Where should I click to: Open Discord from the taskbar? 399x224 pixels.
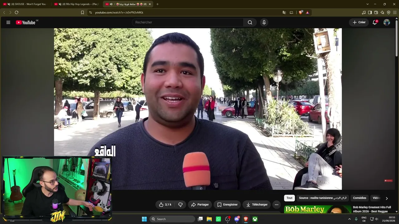tap(237, 219)
